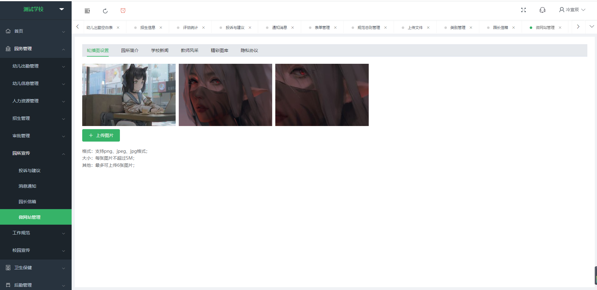The image size is (597, 290).
Task: Collapse the 园所宣传 submenu
Action: (x=64, y=154)
